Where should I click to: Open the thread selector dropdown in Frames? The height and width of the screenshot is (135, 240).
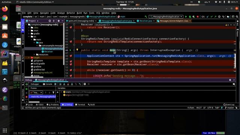tap(36, 93)
